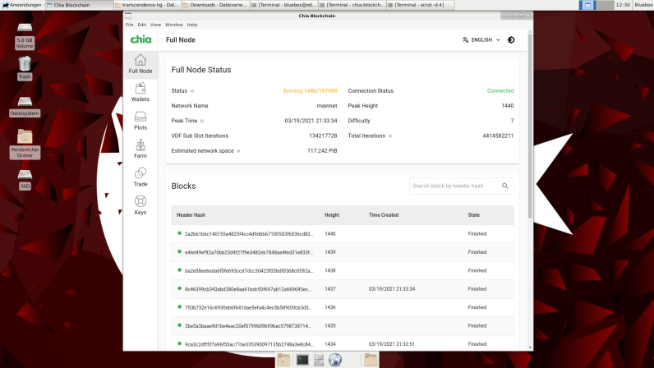Open the Keys sidebar section

coord(140,205)
